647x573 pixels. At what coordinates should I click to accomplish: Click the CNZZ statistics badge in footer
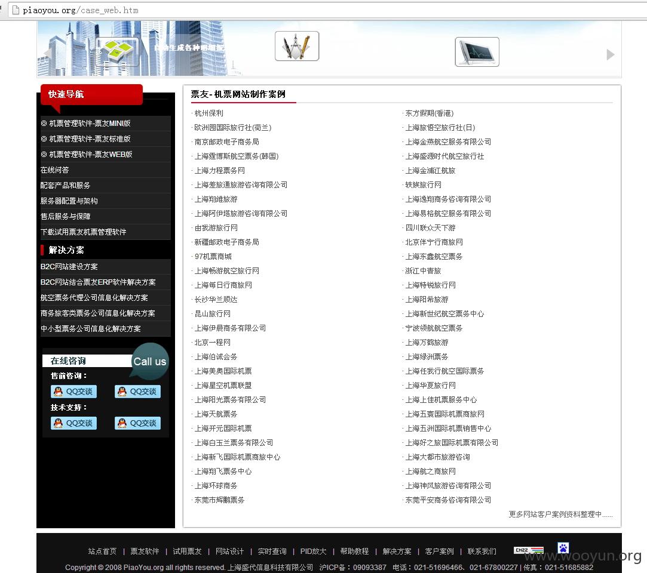coord(529,550)
